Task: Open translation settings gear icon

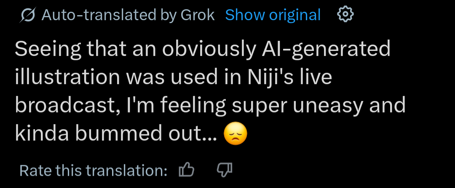Action: 345,15
